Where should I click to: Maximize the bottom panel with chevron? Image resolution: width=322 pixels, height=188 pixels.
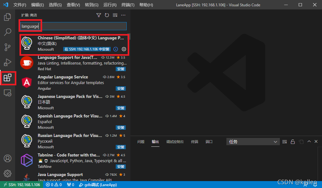[309, 141]
